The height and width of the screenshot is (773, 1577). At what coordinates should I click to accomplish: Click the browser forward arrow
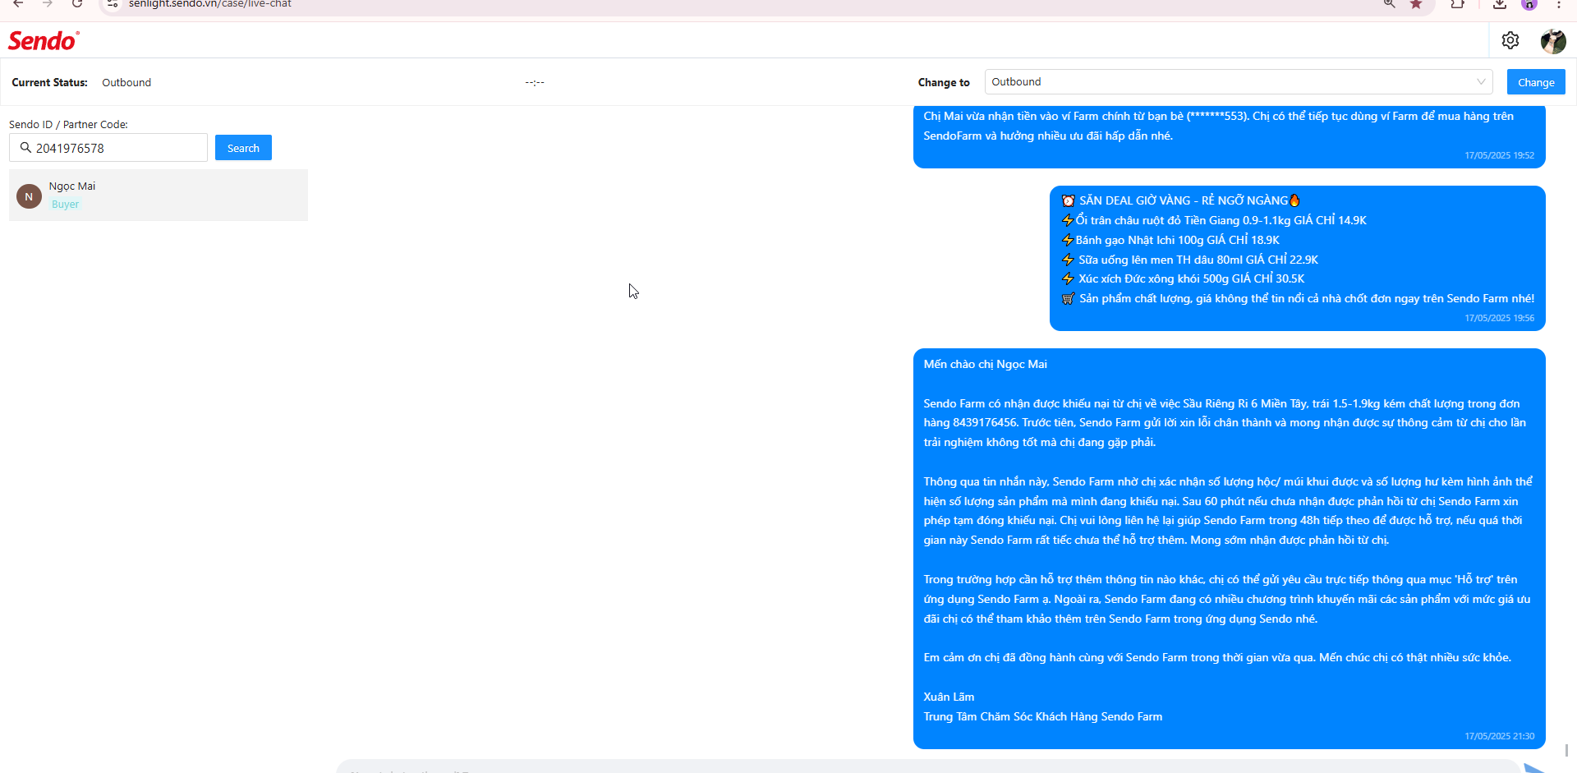(x=48, y=4)
